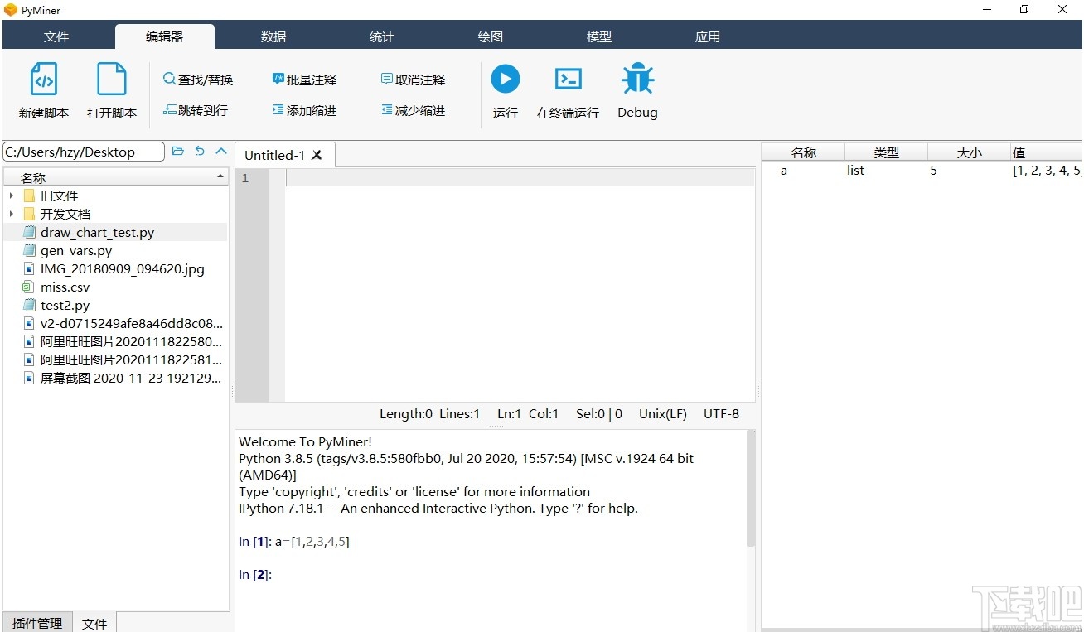Viewport: 1084px width, 632px height.
Task: Apply 减少缩进 to decrease indentation
Action: tap(413, 109)
